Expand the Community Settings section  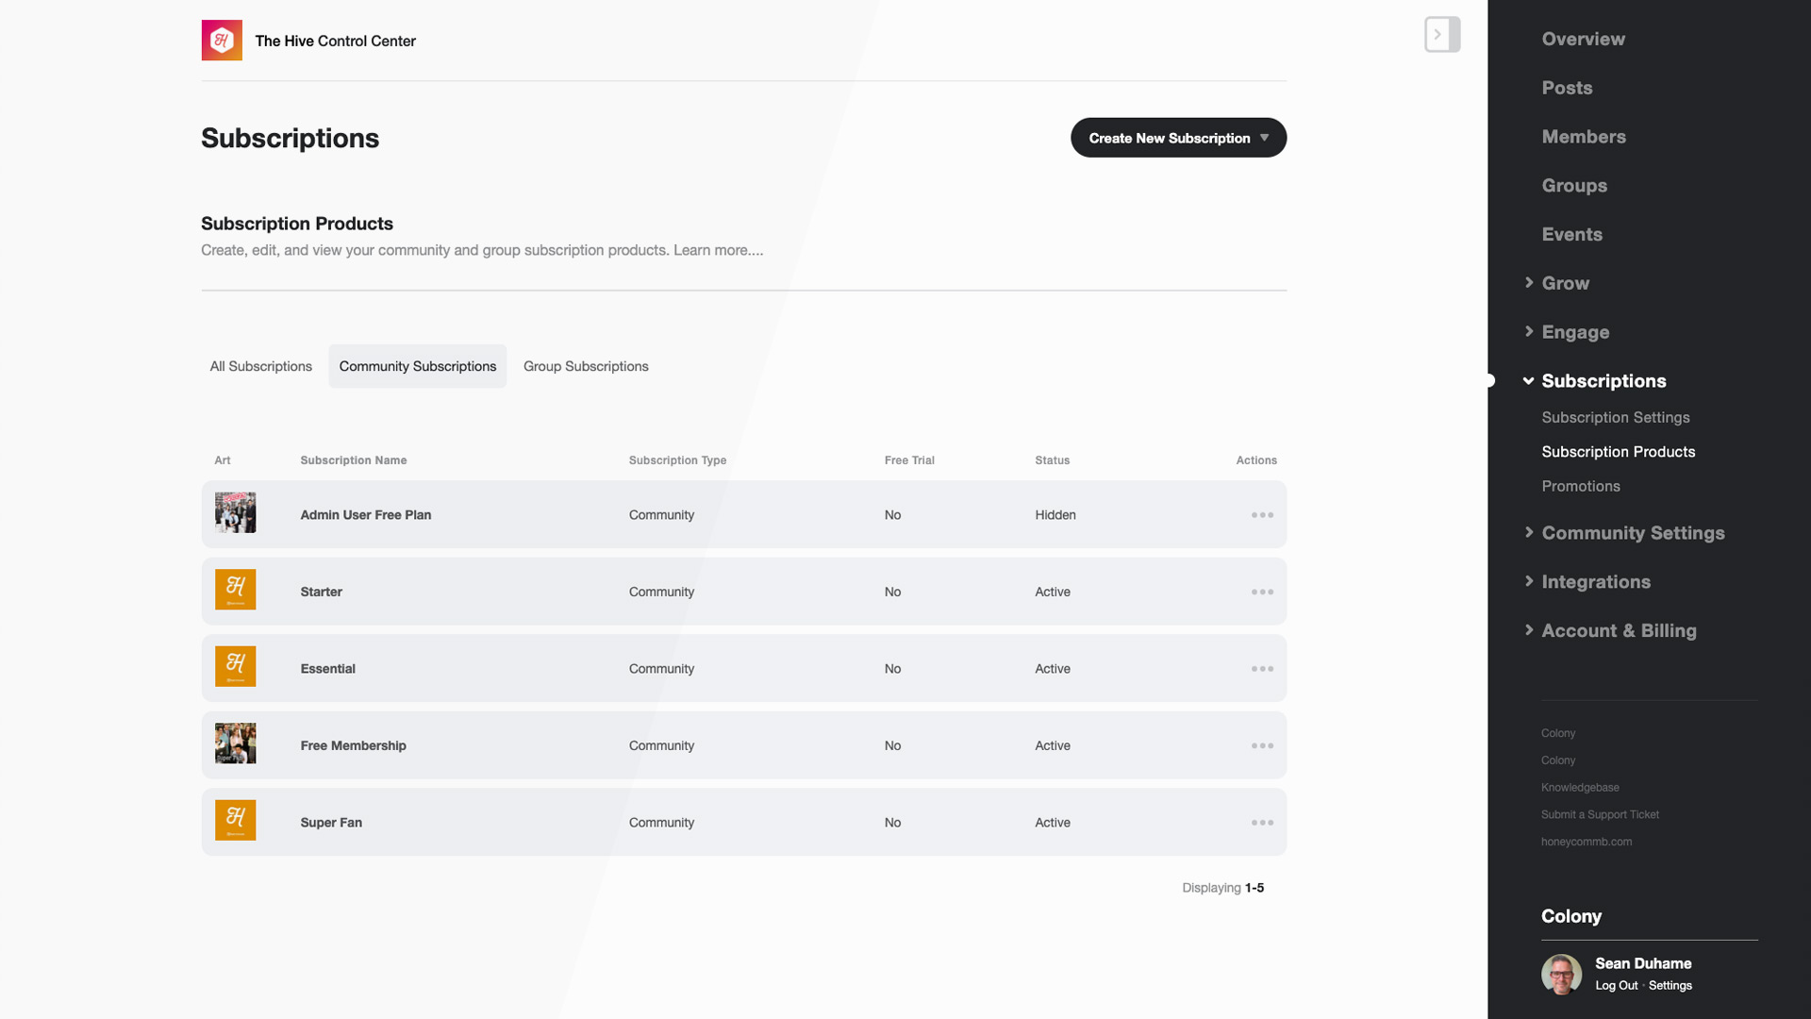point(1632,533)
